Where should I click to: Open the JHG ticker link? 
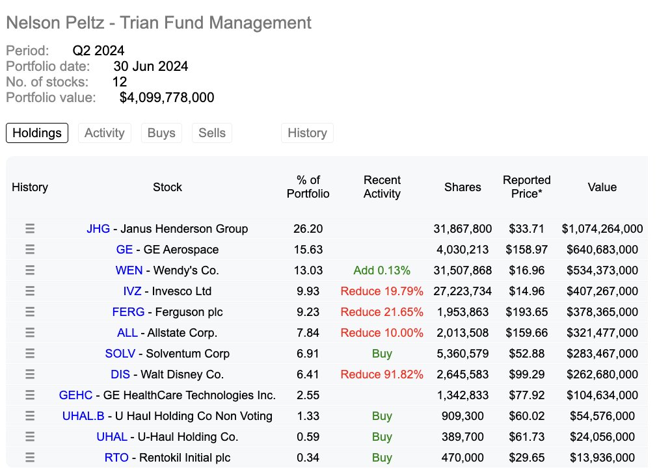click(98, 229)
